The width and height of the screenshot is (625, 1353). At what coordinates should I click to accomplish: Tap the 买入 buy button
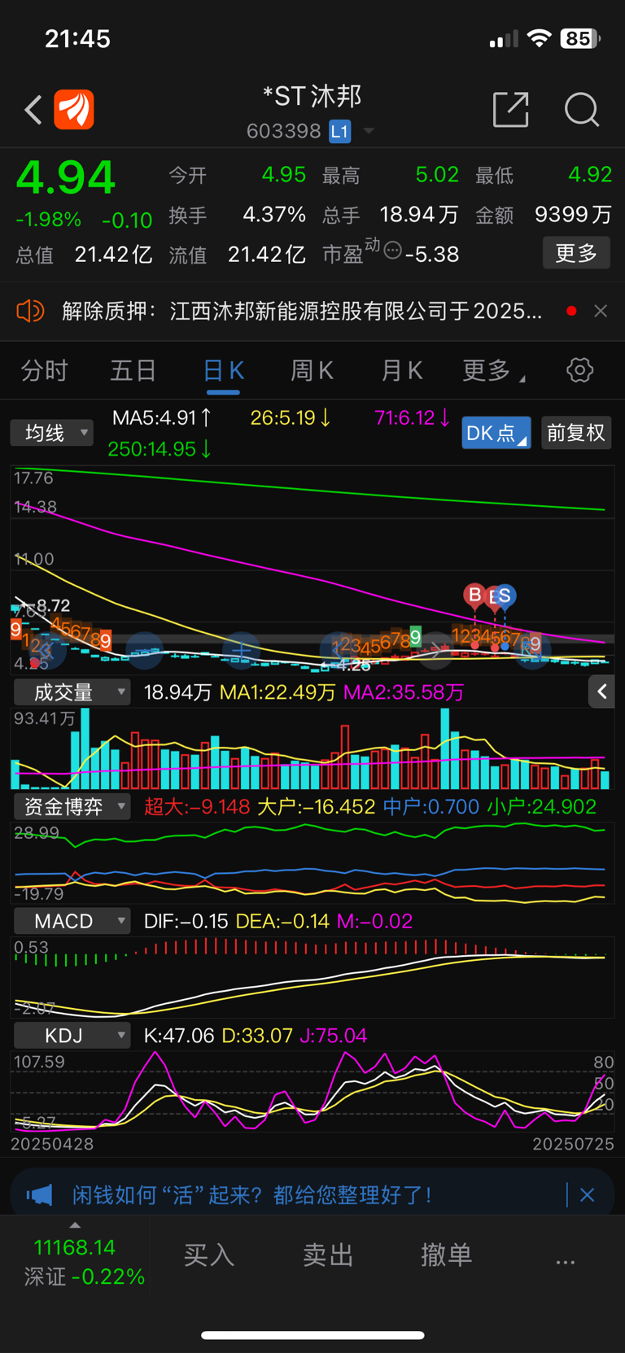(x=209, y=1255)
